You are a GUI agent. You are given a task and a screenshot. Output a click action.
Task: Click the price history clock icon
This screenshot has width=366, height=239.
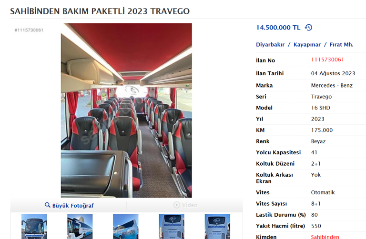[x=308, y=28]
